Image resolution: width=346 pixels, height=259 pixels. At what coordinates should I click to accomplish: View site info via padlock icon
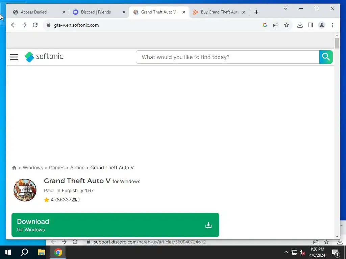coord(49,25)
